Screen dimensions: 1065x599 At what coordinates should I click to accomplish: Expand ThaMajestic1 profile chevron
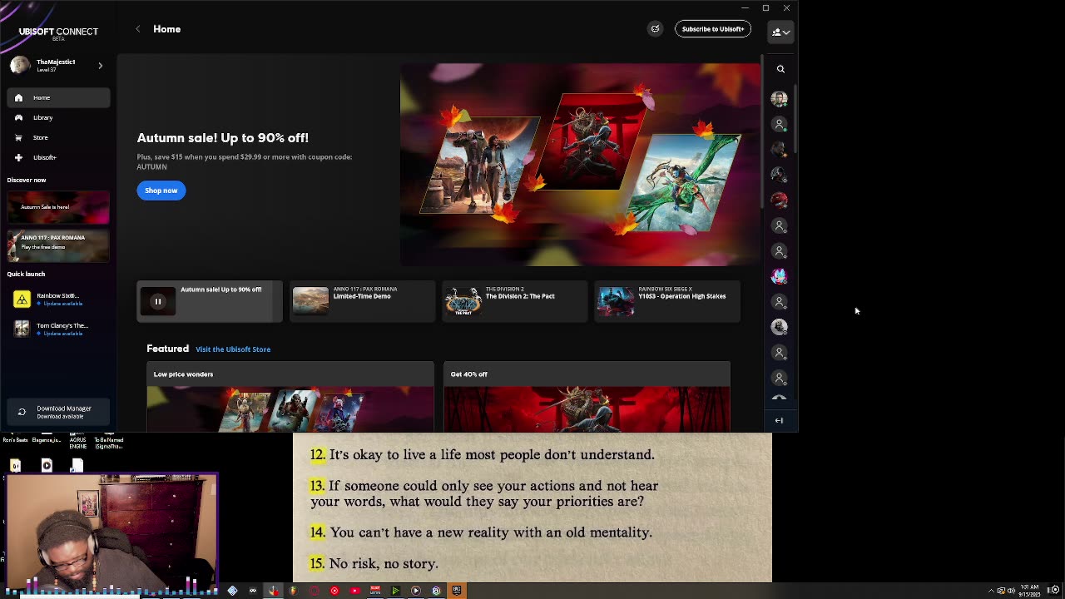coord(100,65)
